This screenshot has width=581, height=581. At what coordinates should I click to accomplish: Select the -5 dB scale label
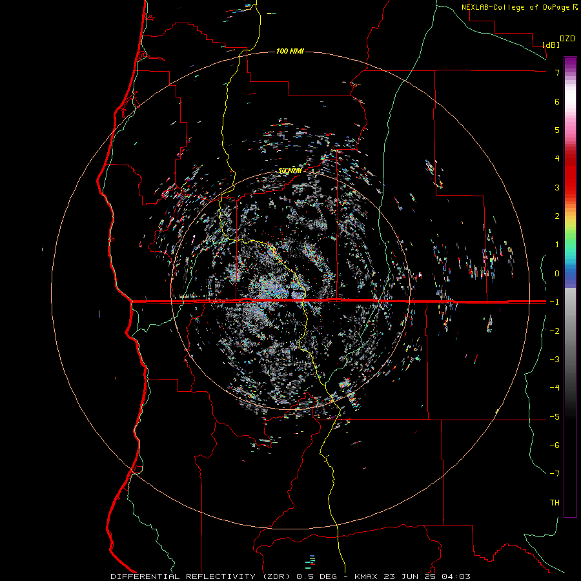click(555, 417)
